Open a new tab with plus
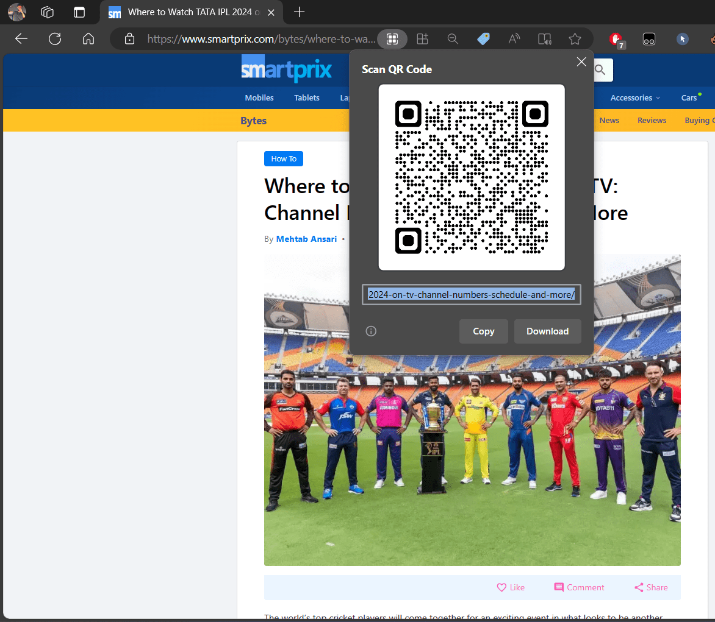 coord(299,12)
